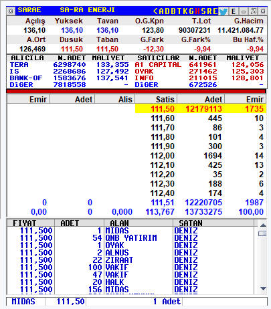This screenshot has height=309, width=271.
Task: Click the SARAE ticker symbol
Action: click(29, 10)
